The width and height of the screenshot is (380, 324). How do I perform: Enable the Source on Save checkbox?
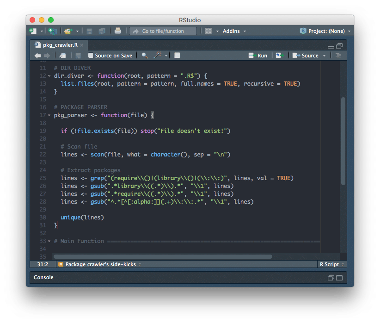(x=91, y=56)
